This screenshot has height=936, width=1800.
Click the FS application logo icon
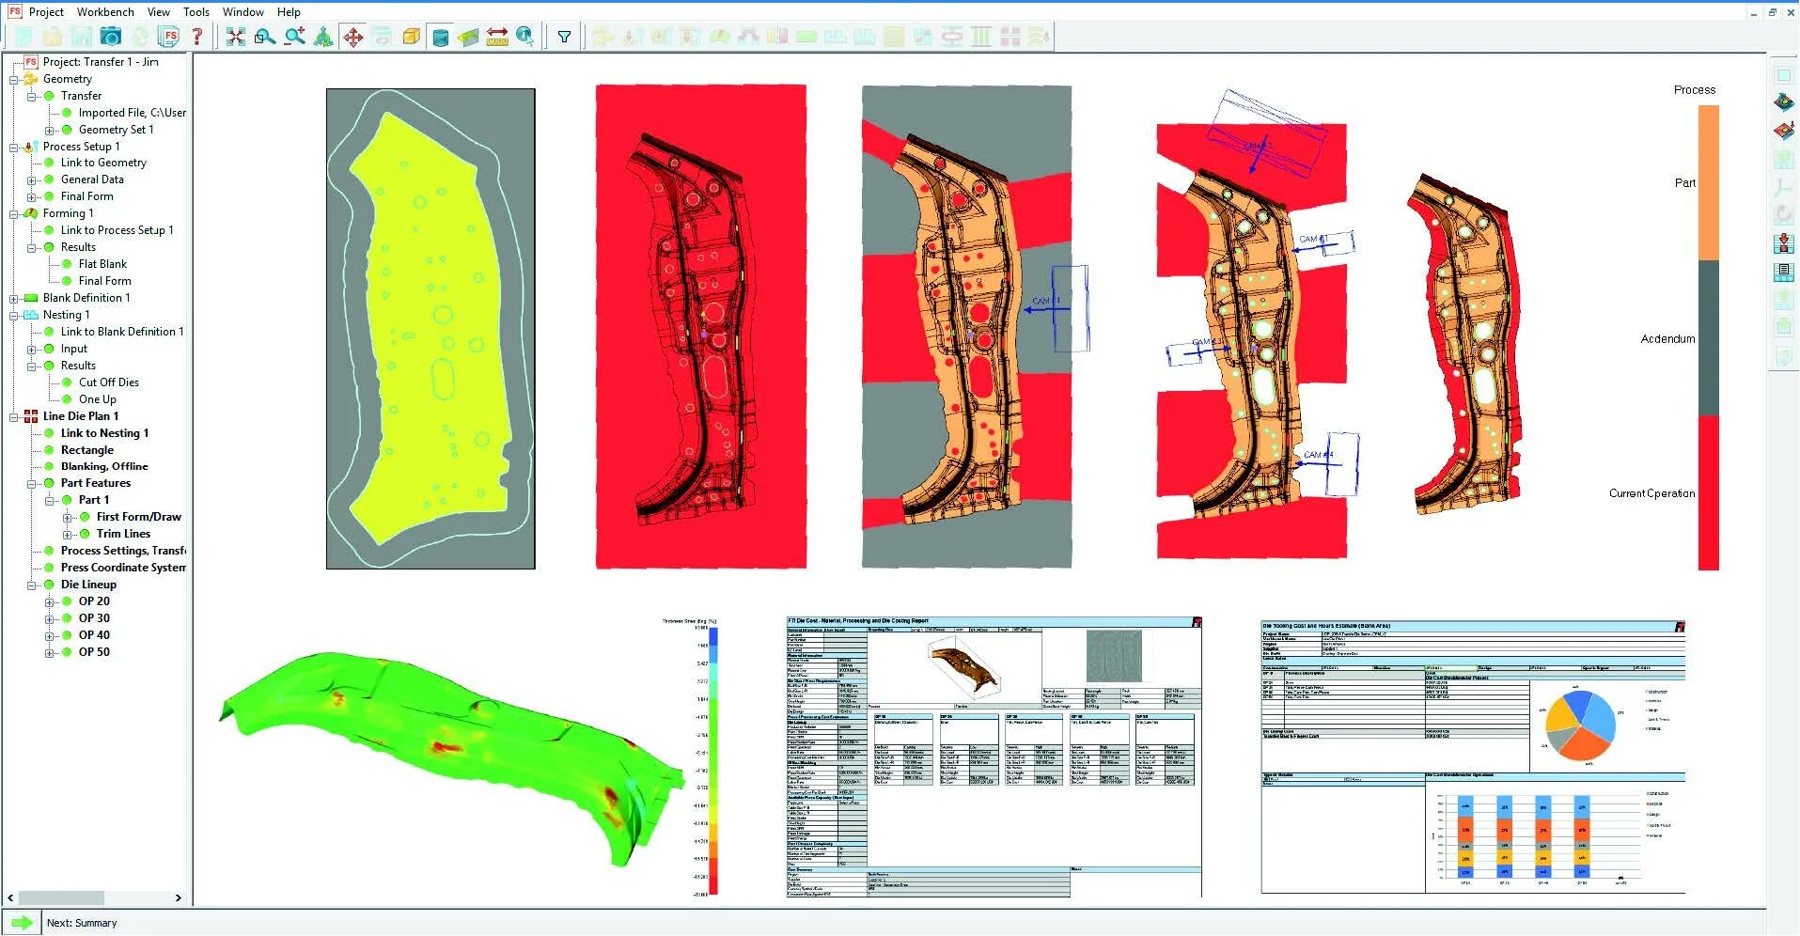14,11
